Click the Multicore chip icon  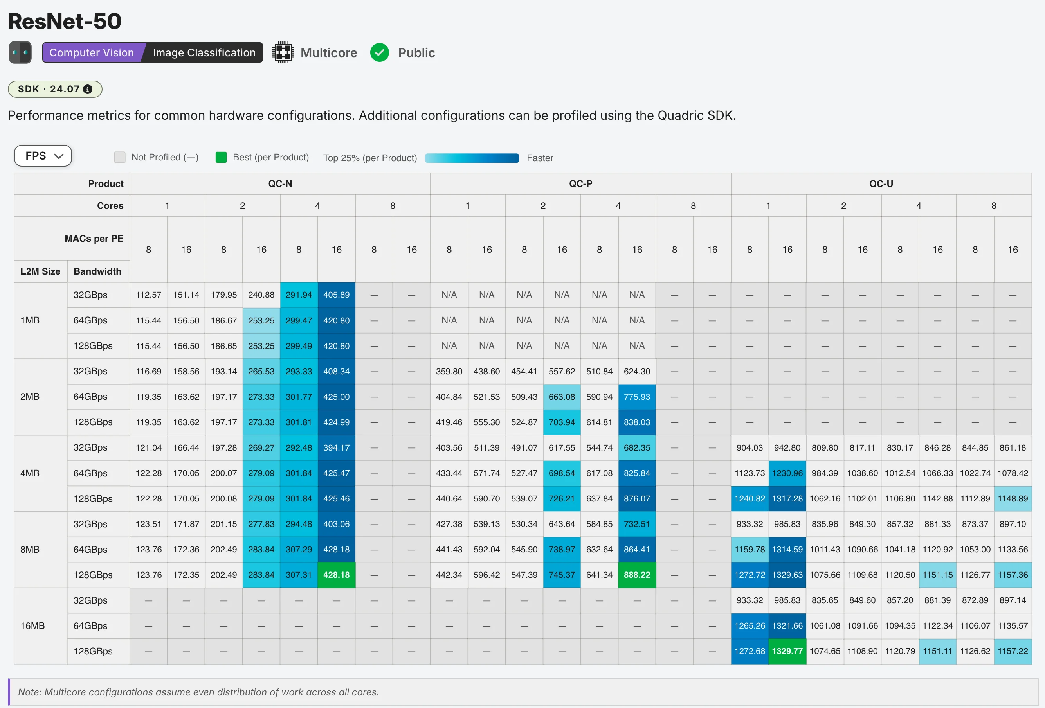[x=283, y=52]
